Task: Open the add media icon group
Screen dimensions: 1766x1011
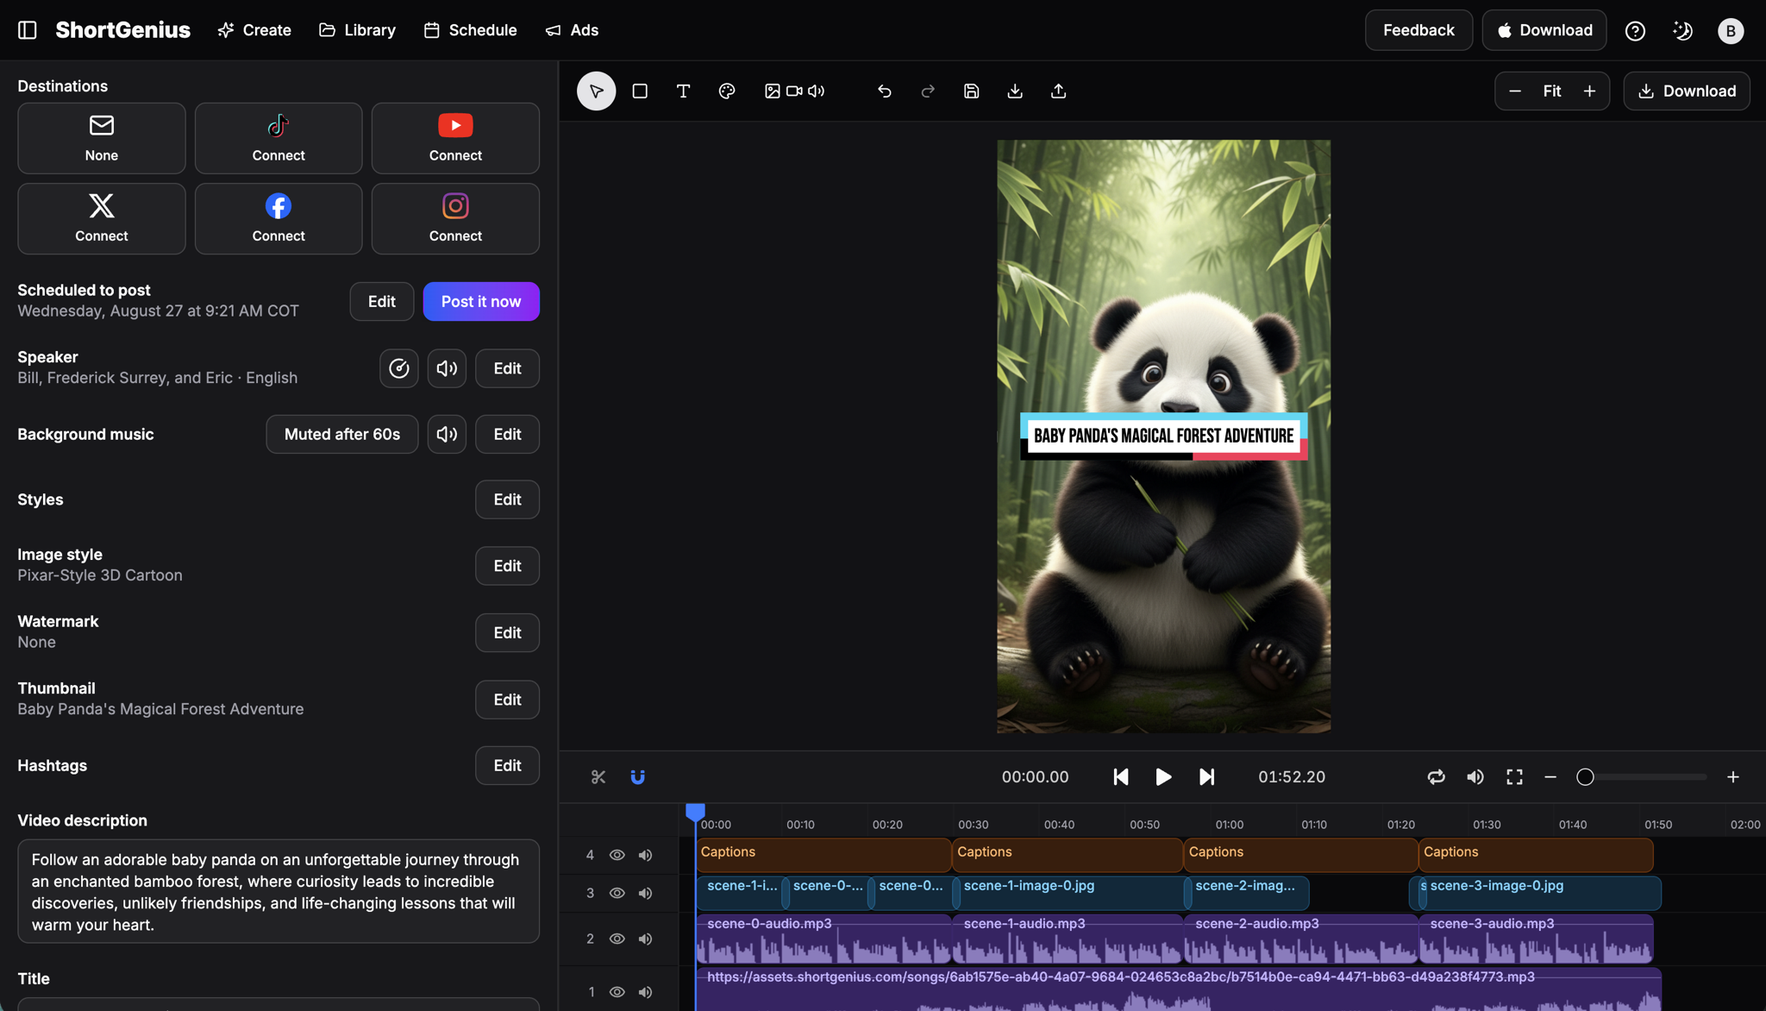Action: 793,91
